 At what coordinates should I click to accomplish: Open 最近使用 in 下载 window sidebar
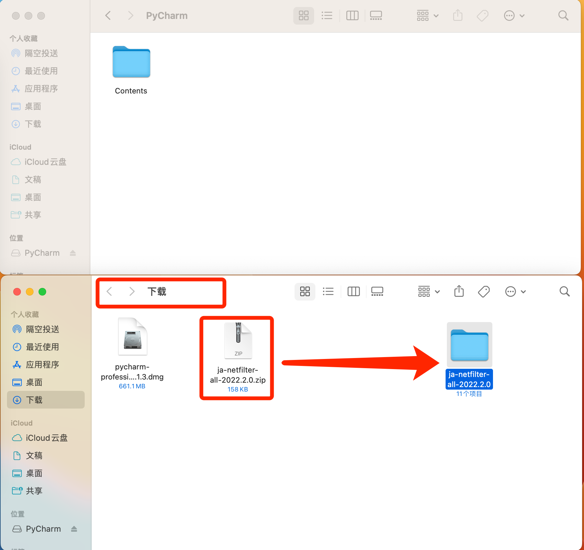point(36,347)
